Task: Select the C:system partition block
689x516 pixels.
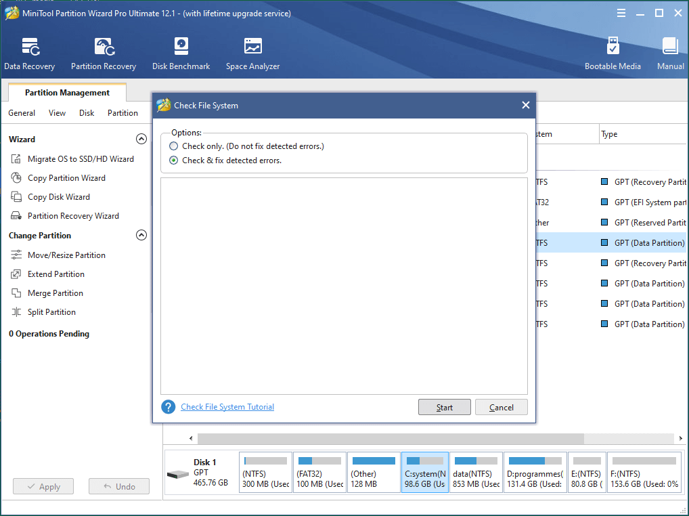Action: click(x=425, y=472)
